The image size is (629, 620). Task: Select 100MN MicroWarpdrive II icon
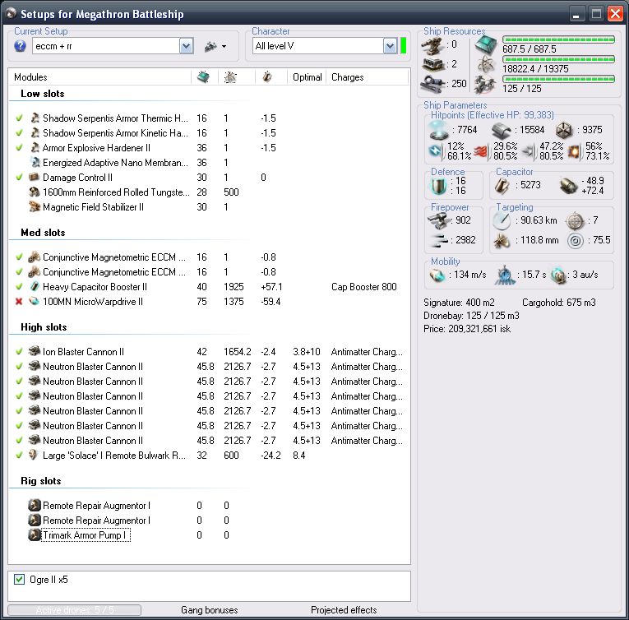(35, 301)
